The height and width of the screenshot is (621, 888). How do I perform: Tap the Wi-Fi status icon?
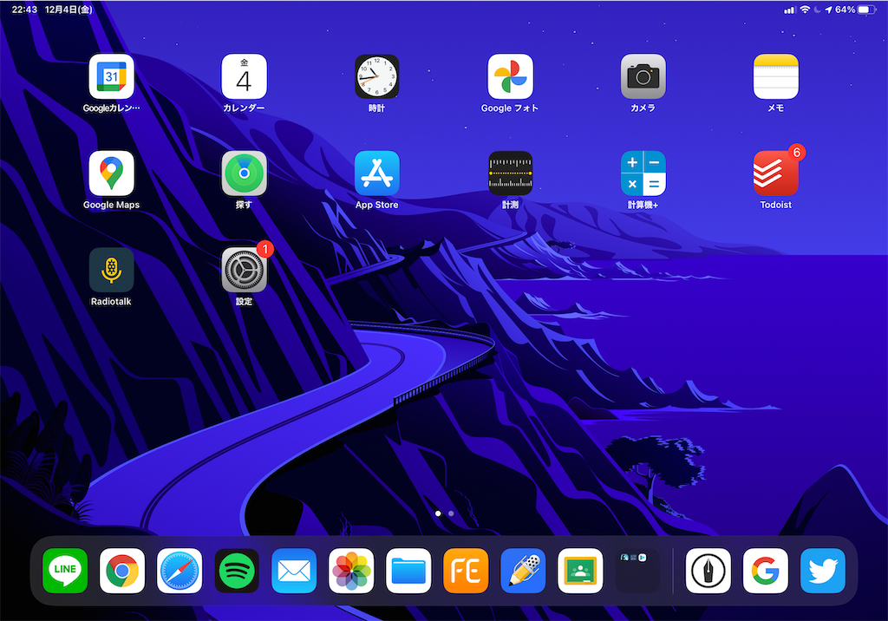[805, 10]
